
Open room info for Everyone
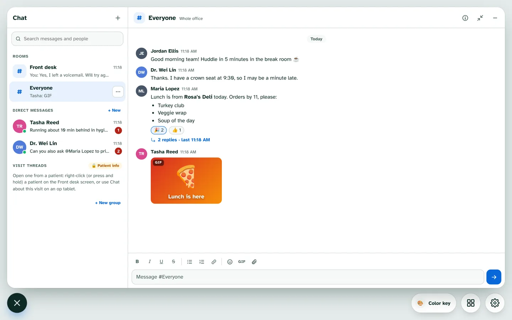click(465, 18)
